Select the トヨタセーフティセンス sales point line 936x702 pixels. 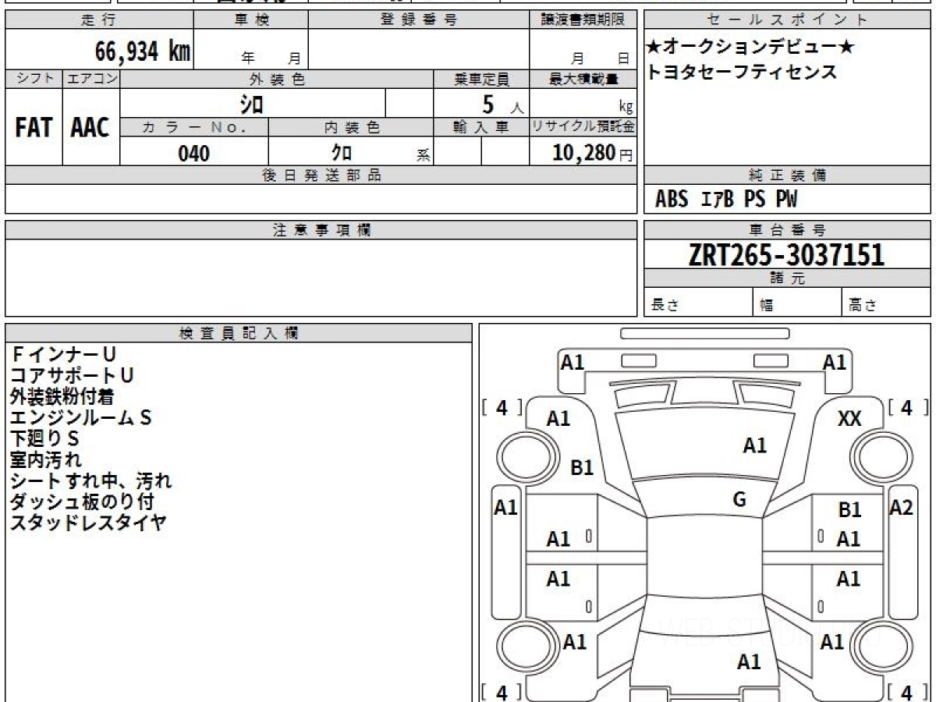[742, 73]
